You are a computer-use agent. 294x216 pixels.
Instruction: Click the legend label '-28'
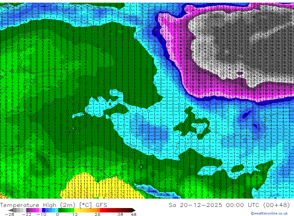pyautogui.click(x=9, y=215)
